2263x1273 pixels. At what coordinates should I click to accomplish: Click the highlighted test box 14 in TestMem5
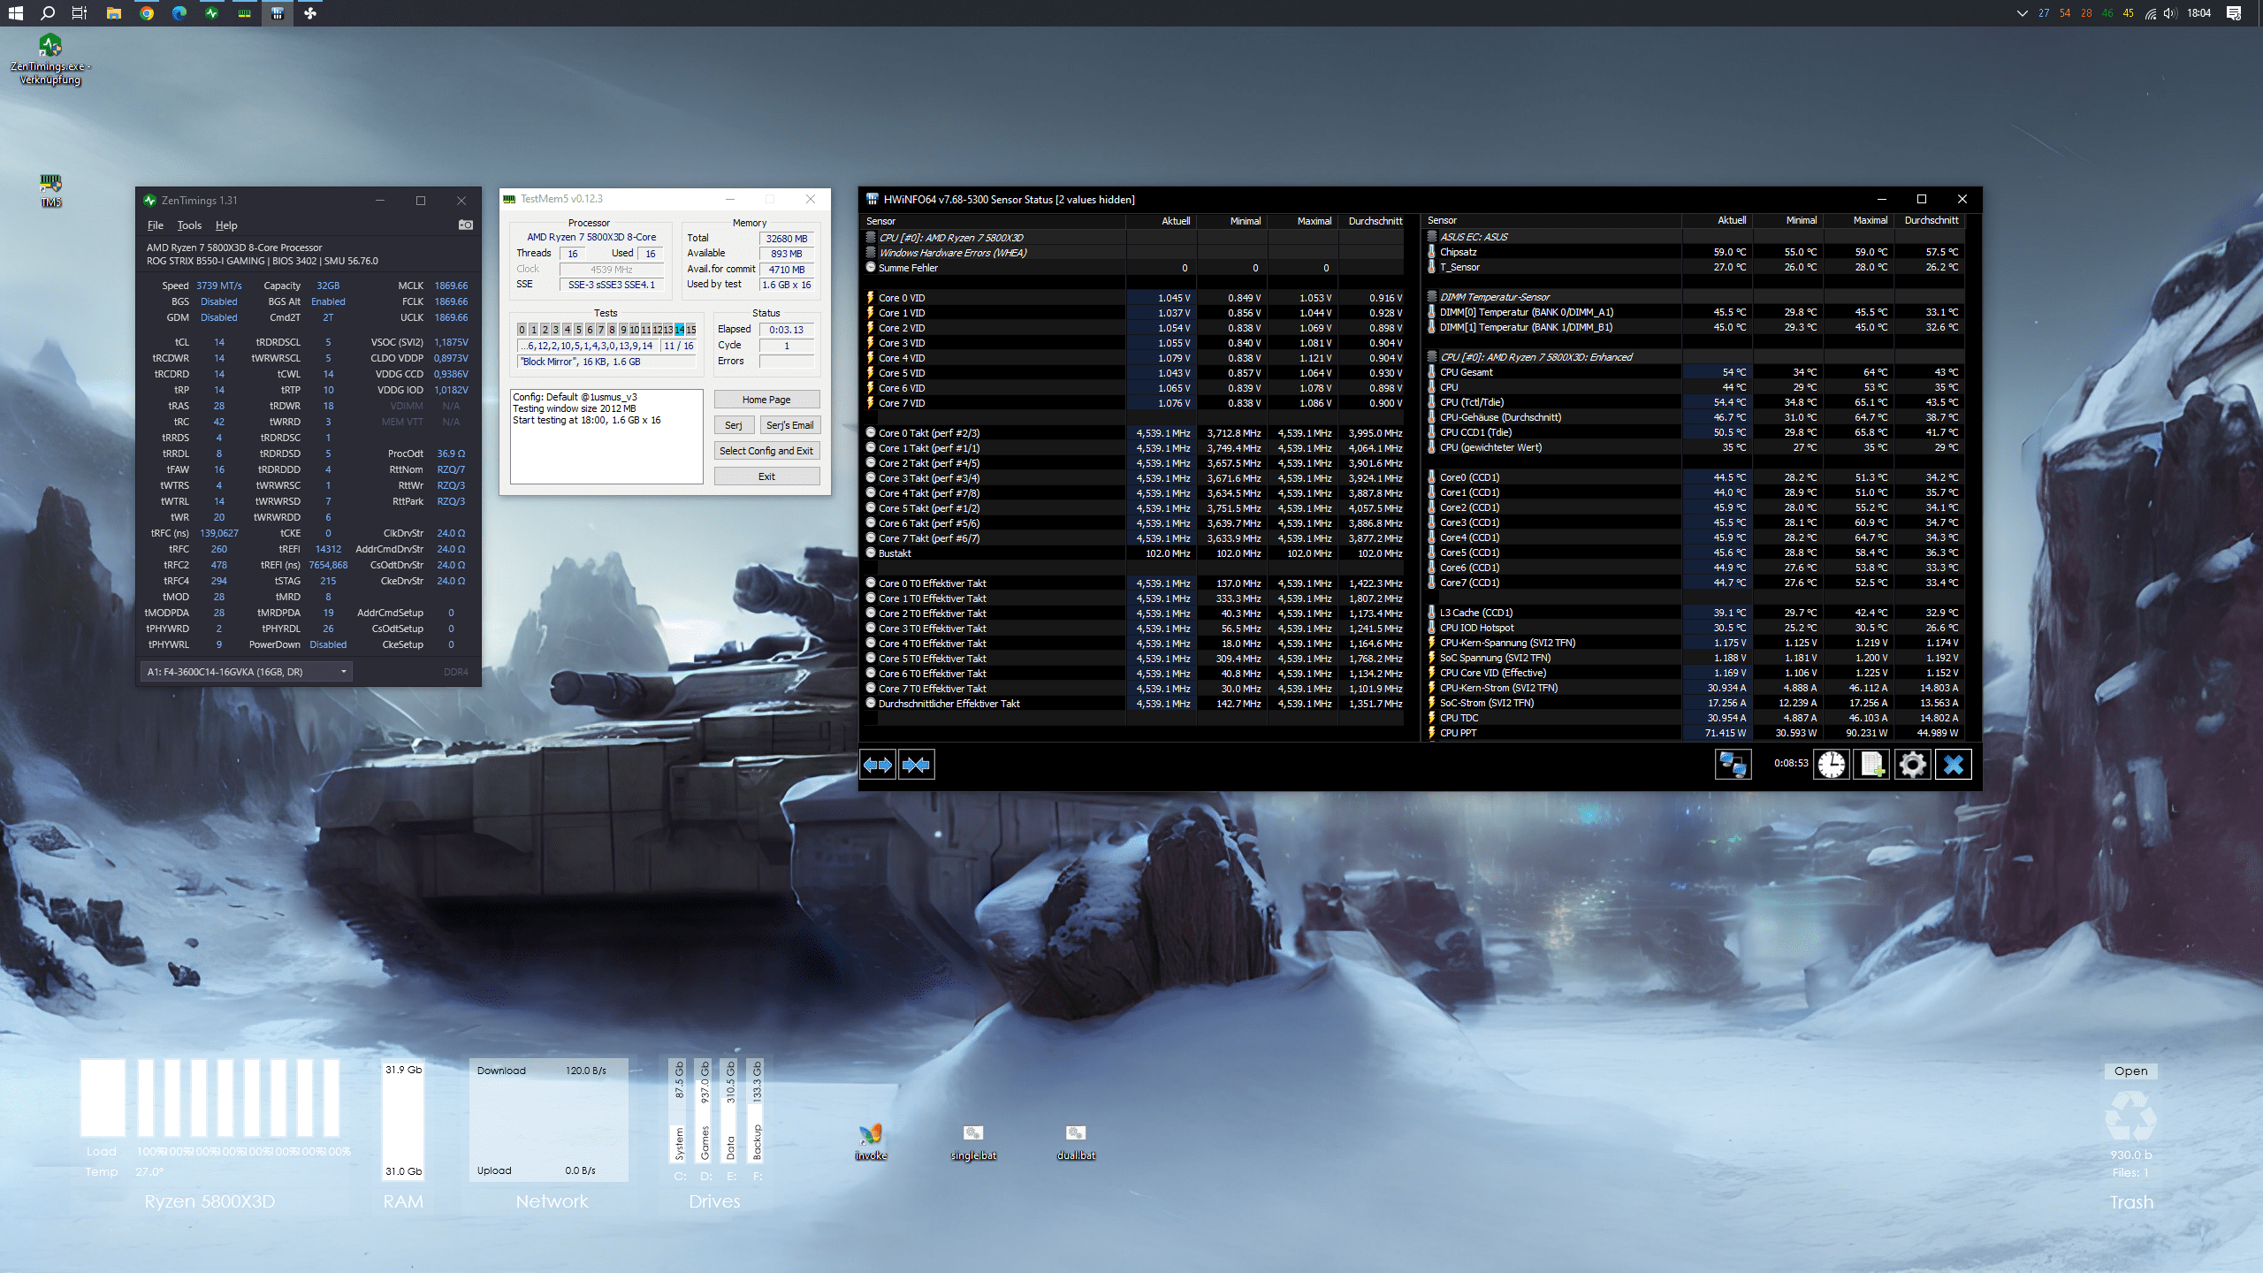click(x=680, y=330)
